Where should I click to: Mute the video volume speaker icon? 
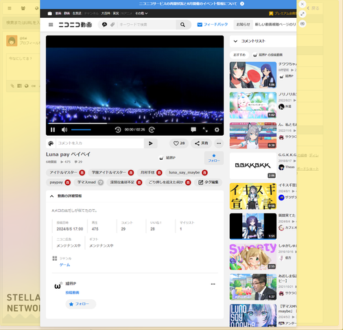point(64,130)
